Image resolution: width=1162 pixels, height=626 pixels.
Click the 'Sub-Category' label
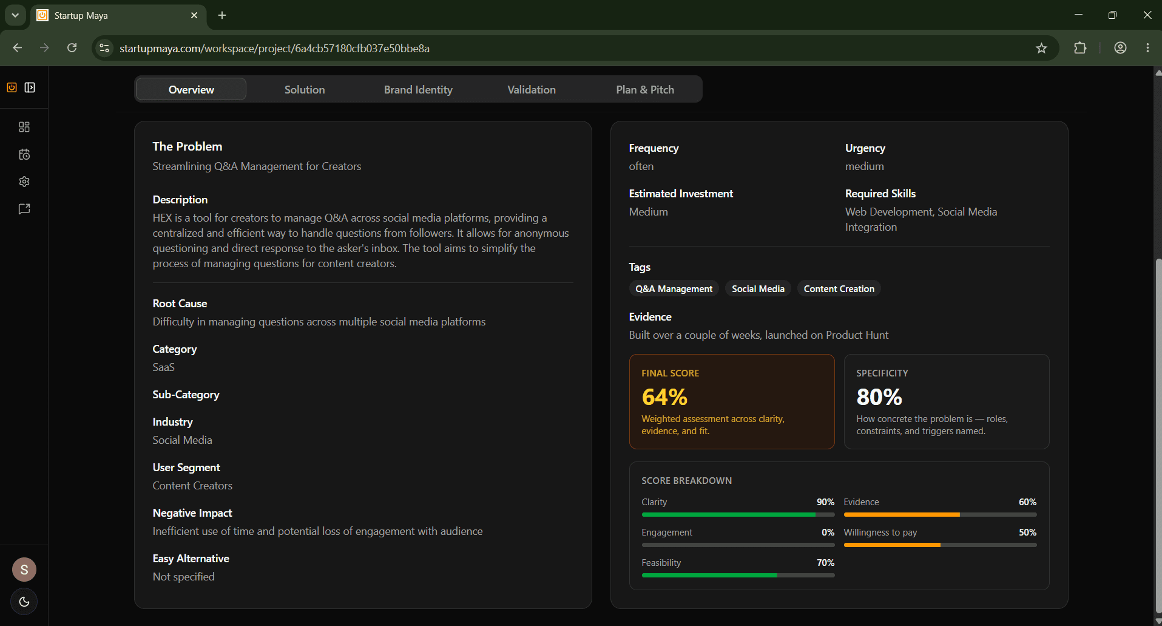[x=186, y=395]
